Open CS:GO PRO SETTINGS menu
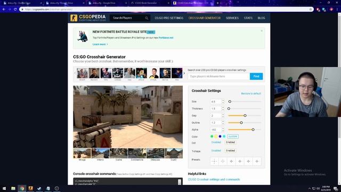341x192 pixels. [169, 18]
